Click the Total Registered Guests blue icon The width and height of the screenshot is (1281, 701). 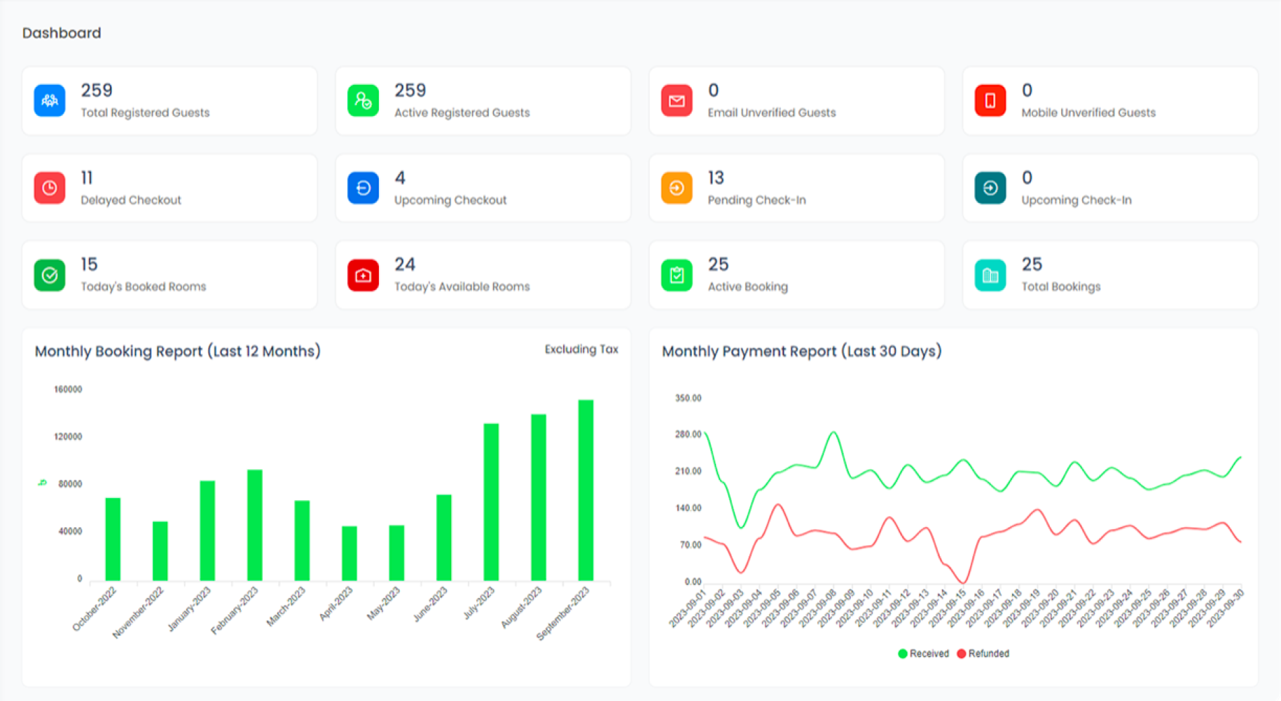[50, 100]
